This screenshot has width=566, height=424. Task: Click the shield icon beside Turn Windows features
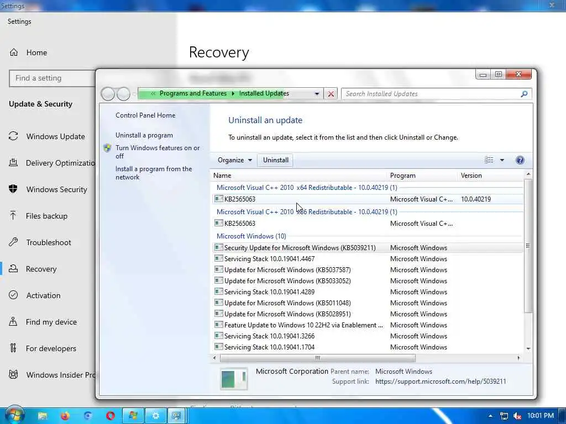click(x=107, y=148)
